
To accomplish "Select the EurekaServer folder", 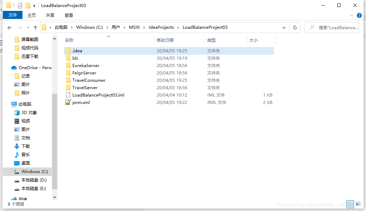I will tap(169, 66).
